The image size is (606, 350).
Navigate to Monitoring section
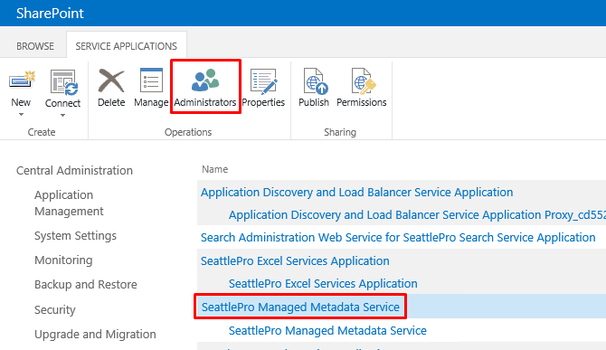click(x=63, y=260)
